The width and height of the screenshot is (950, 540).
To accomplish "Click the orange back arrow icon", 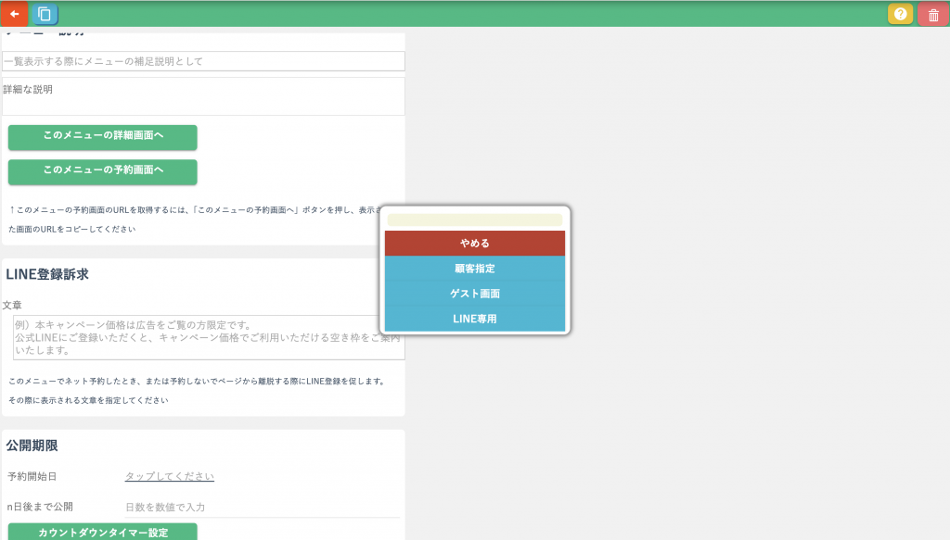I will [x=14, y=14].
